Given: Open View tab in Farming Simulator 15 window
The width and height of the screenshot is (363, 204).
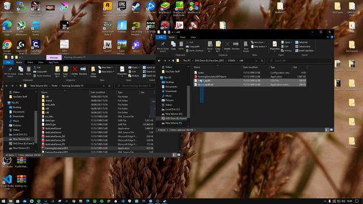Looking at the screenshot, I should click(x=40, y=62).
